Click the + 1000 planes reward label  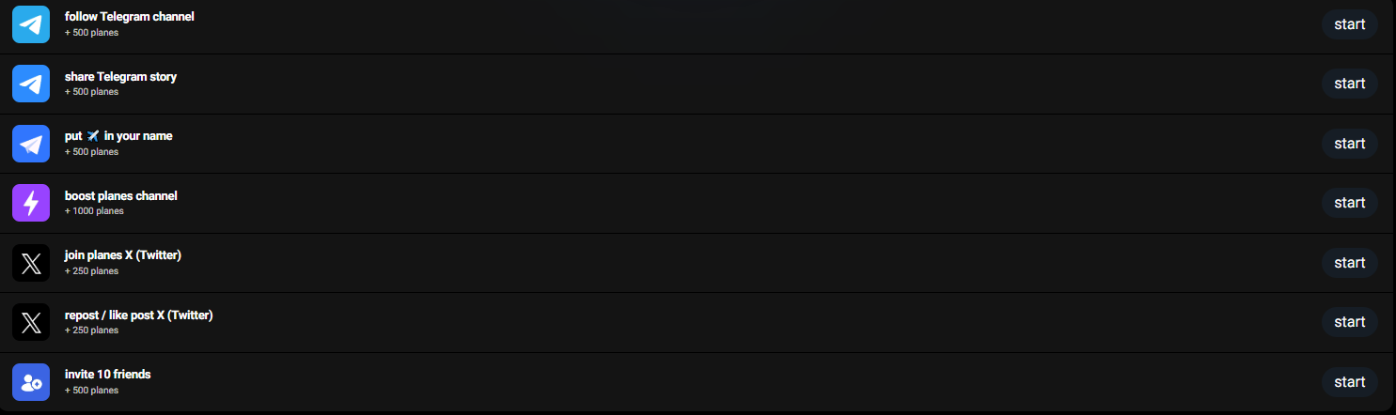94,211
